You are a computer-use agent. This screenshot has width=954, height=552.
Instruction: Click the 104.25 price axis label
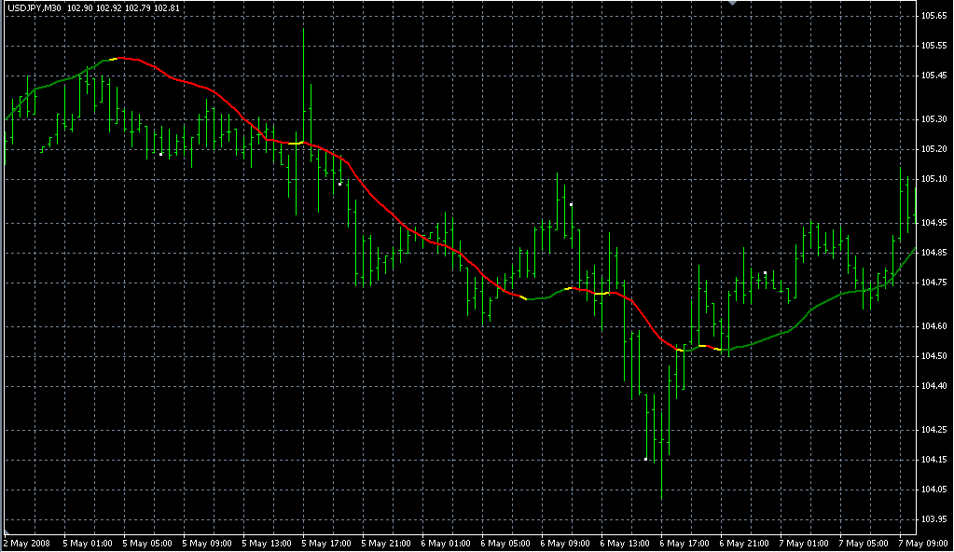[933, 430]
